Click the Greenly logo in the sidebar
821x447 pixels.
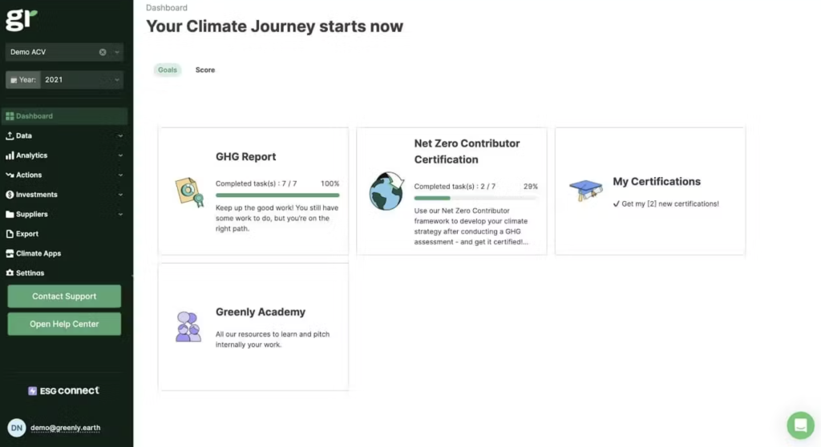coord(22,20)
